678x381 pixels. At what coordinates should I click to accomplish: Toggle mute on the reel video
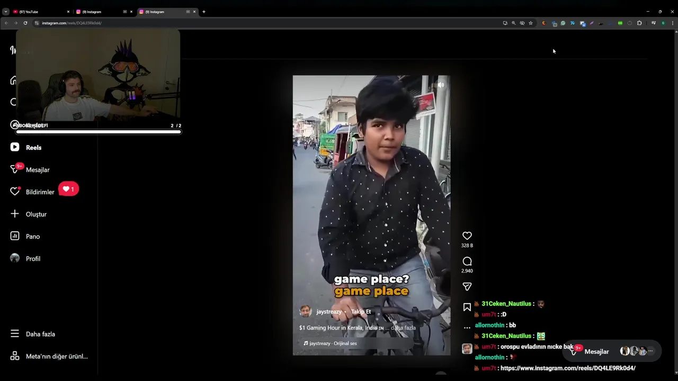coord(441,85)
